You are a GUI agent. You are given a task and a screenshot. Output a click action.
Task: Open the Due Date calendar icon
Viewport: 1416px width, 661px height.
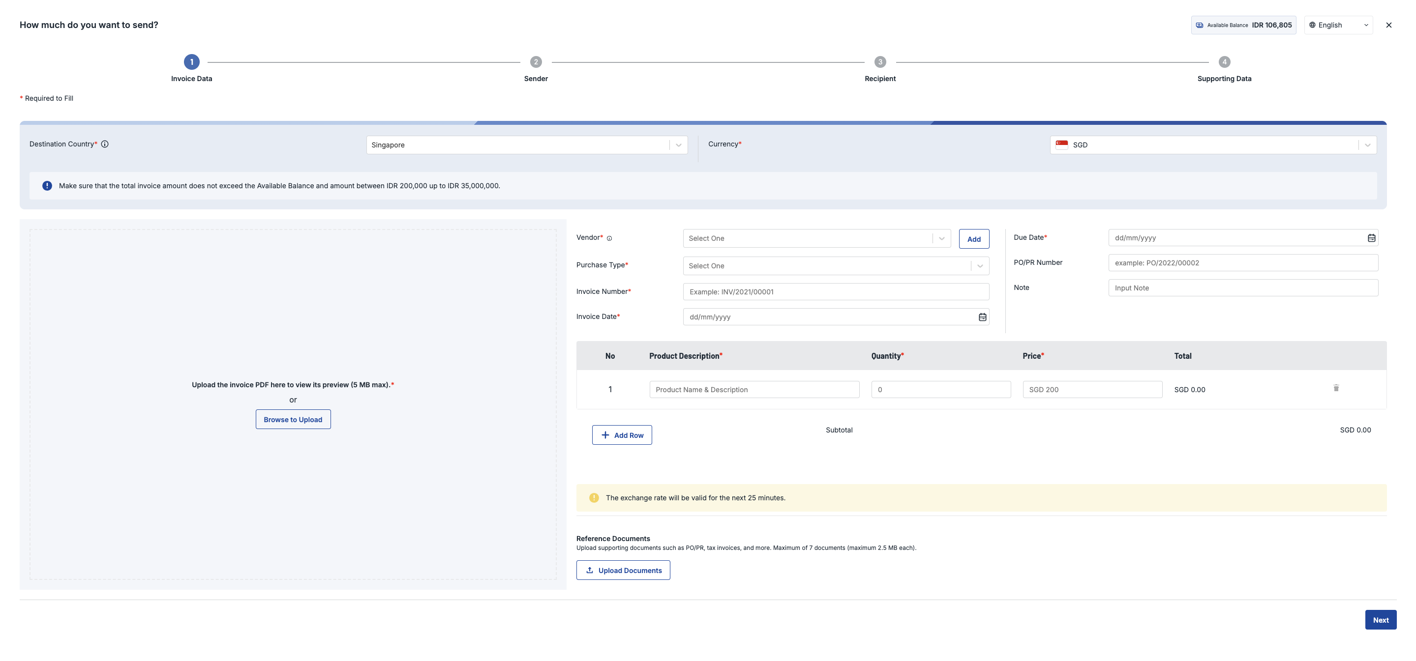[x=1371, y=238]
